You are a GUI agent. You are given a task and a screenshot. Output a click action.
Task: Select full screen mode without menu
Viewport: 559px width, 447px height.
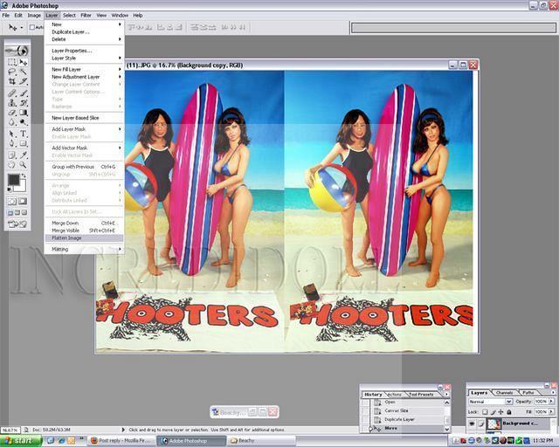coord(24,213)
